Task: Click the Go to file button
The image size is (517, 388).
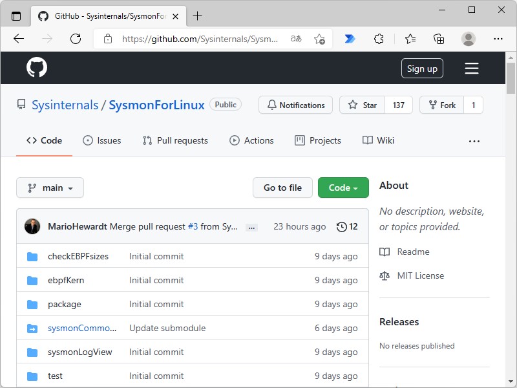Action: click(x=282, y=188)
